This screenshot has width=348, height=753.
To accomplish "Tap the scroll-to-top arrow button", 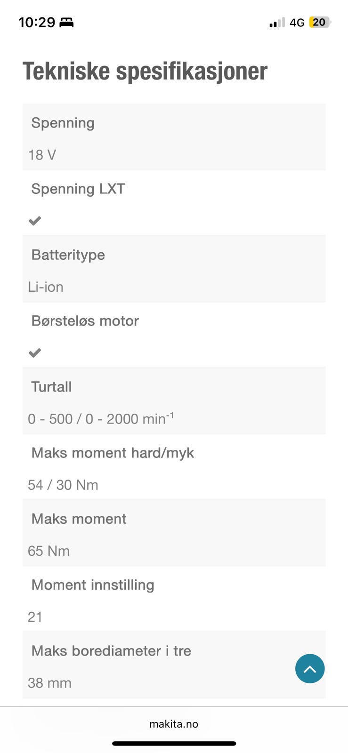I will click(x=310, y=668).
